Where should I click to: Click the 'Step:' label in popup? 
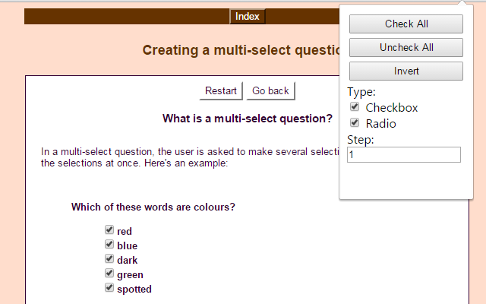point(361,140)
